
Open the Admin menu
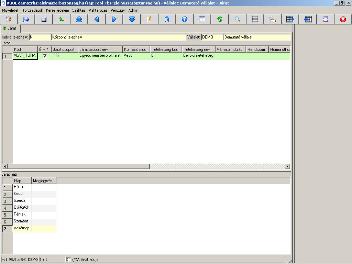[x=133, y=10]
